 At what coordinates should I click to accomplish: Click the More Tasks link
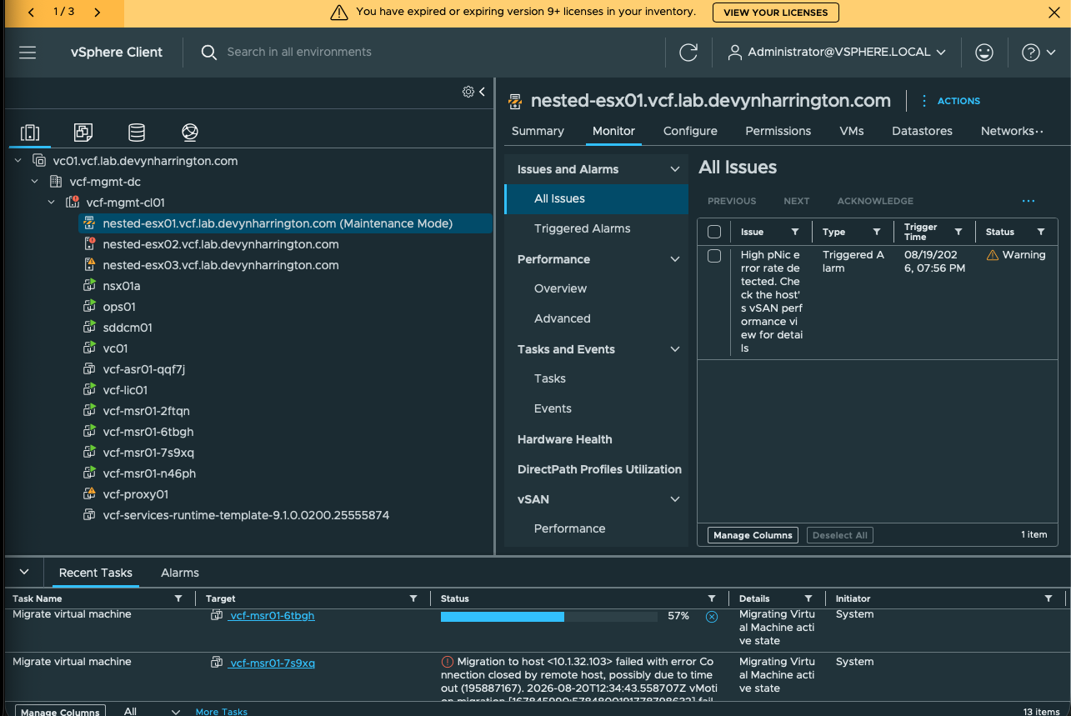(221, 712)
